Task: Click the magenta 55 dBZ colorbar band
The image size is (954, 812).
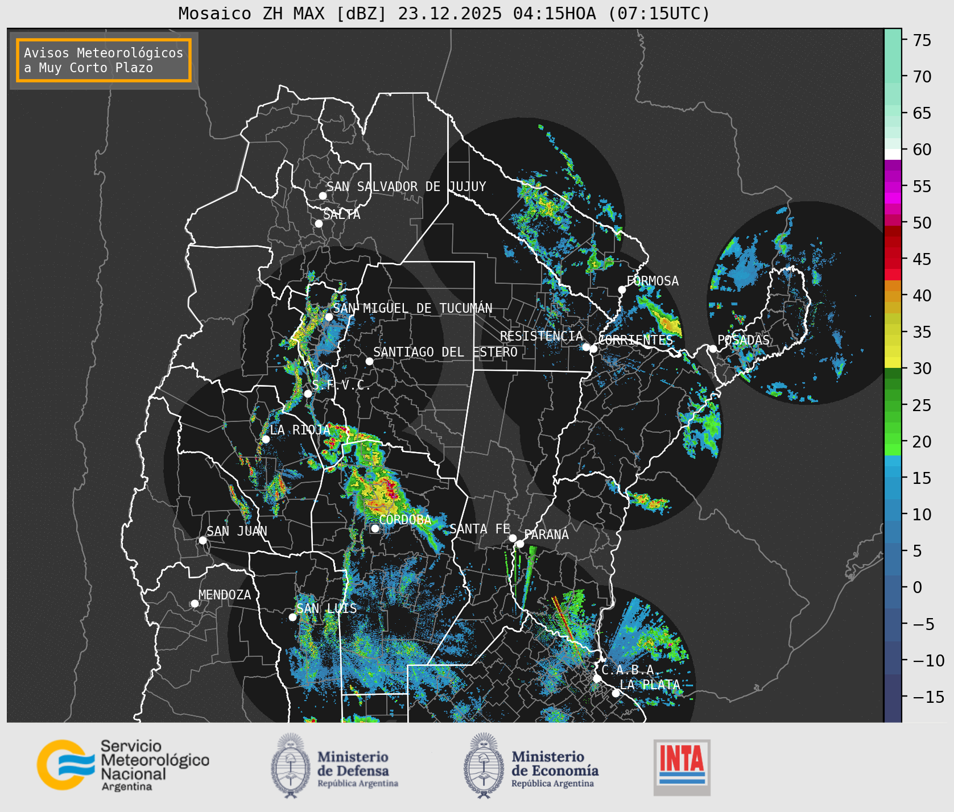Action: (x=893, y=187)
